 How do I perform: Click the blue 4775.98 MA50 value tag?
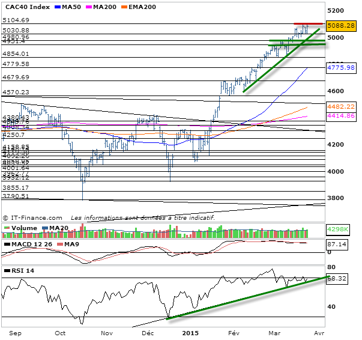pyautogui.click(x=342, y=68)
